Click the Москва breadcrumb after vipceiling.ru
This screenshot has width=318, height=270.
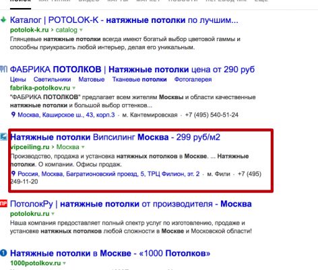(x=67, y=147)
